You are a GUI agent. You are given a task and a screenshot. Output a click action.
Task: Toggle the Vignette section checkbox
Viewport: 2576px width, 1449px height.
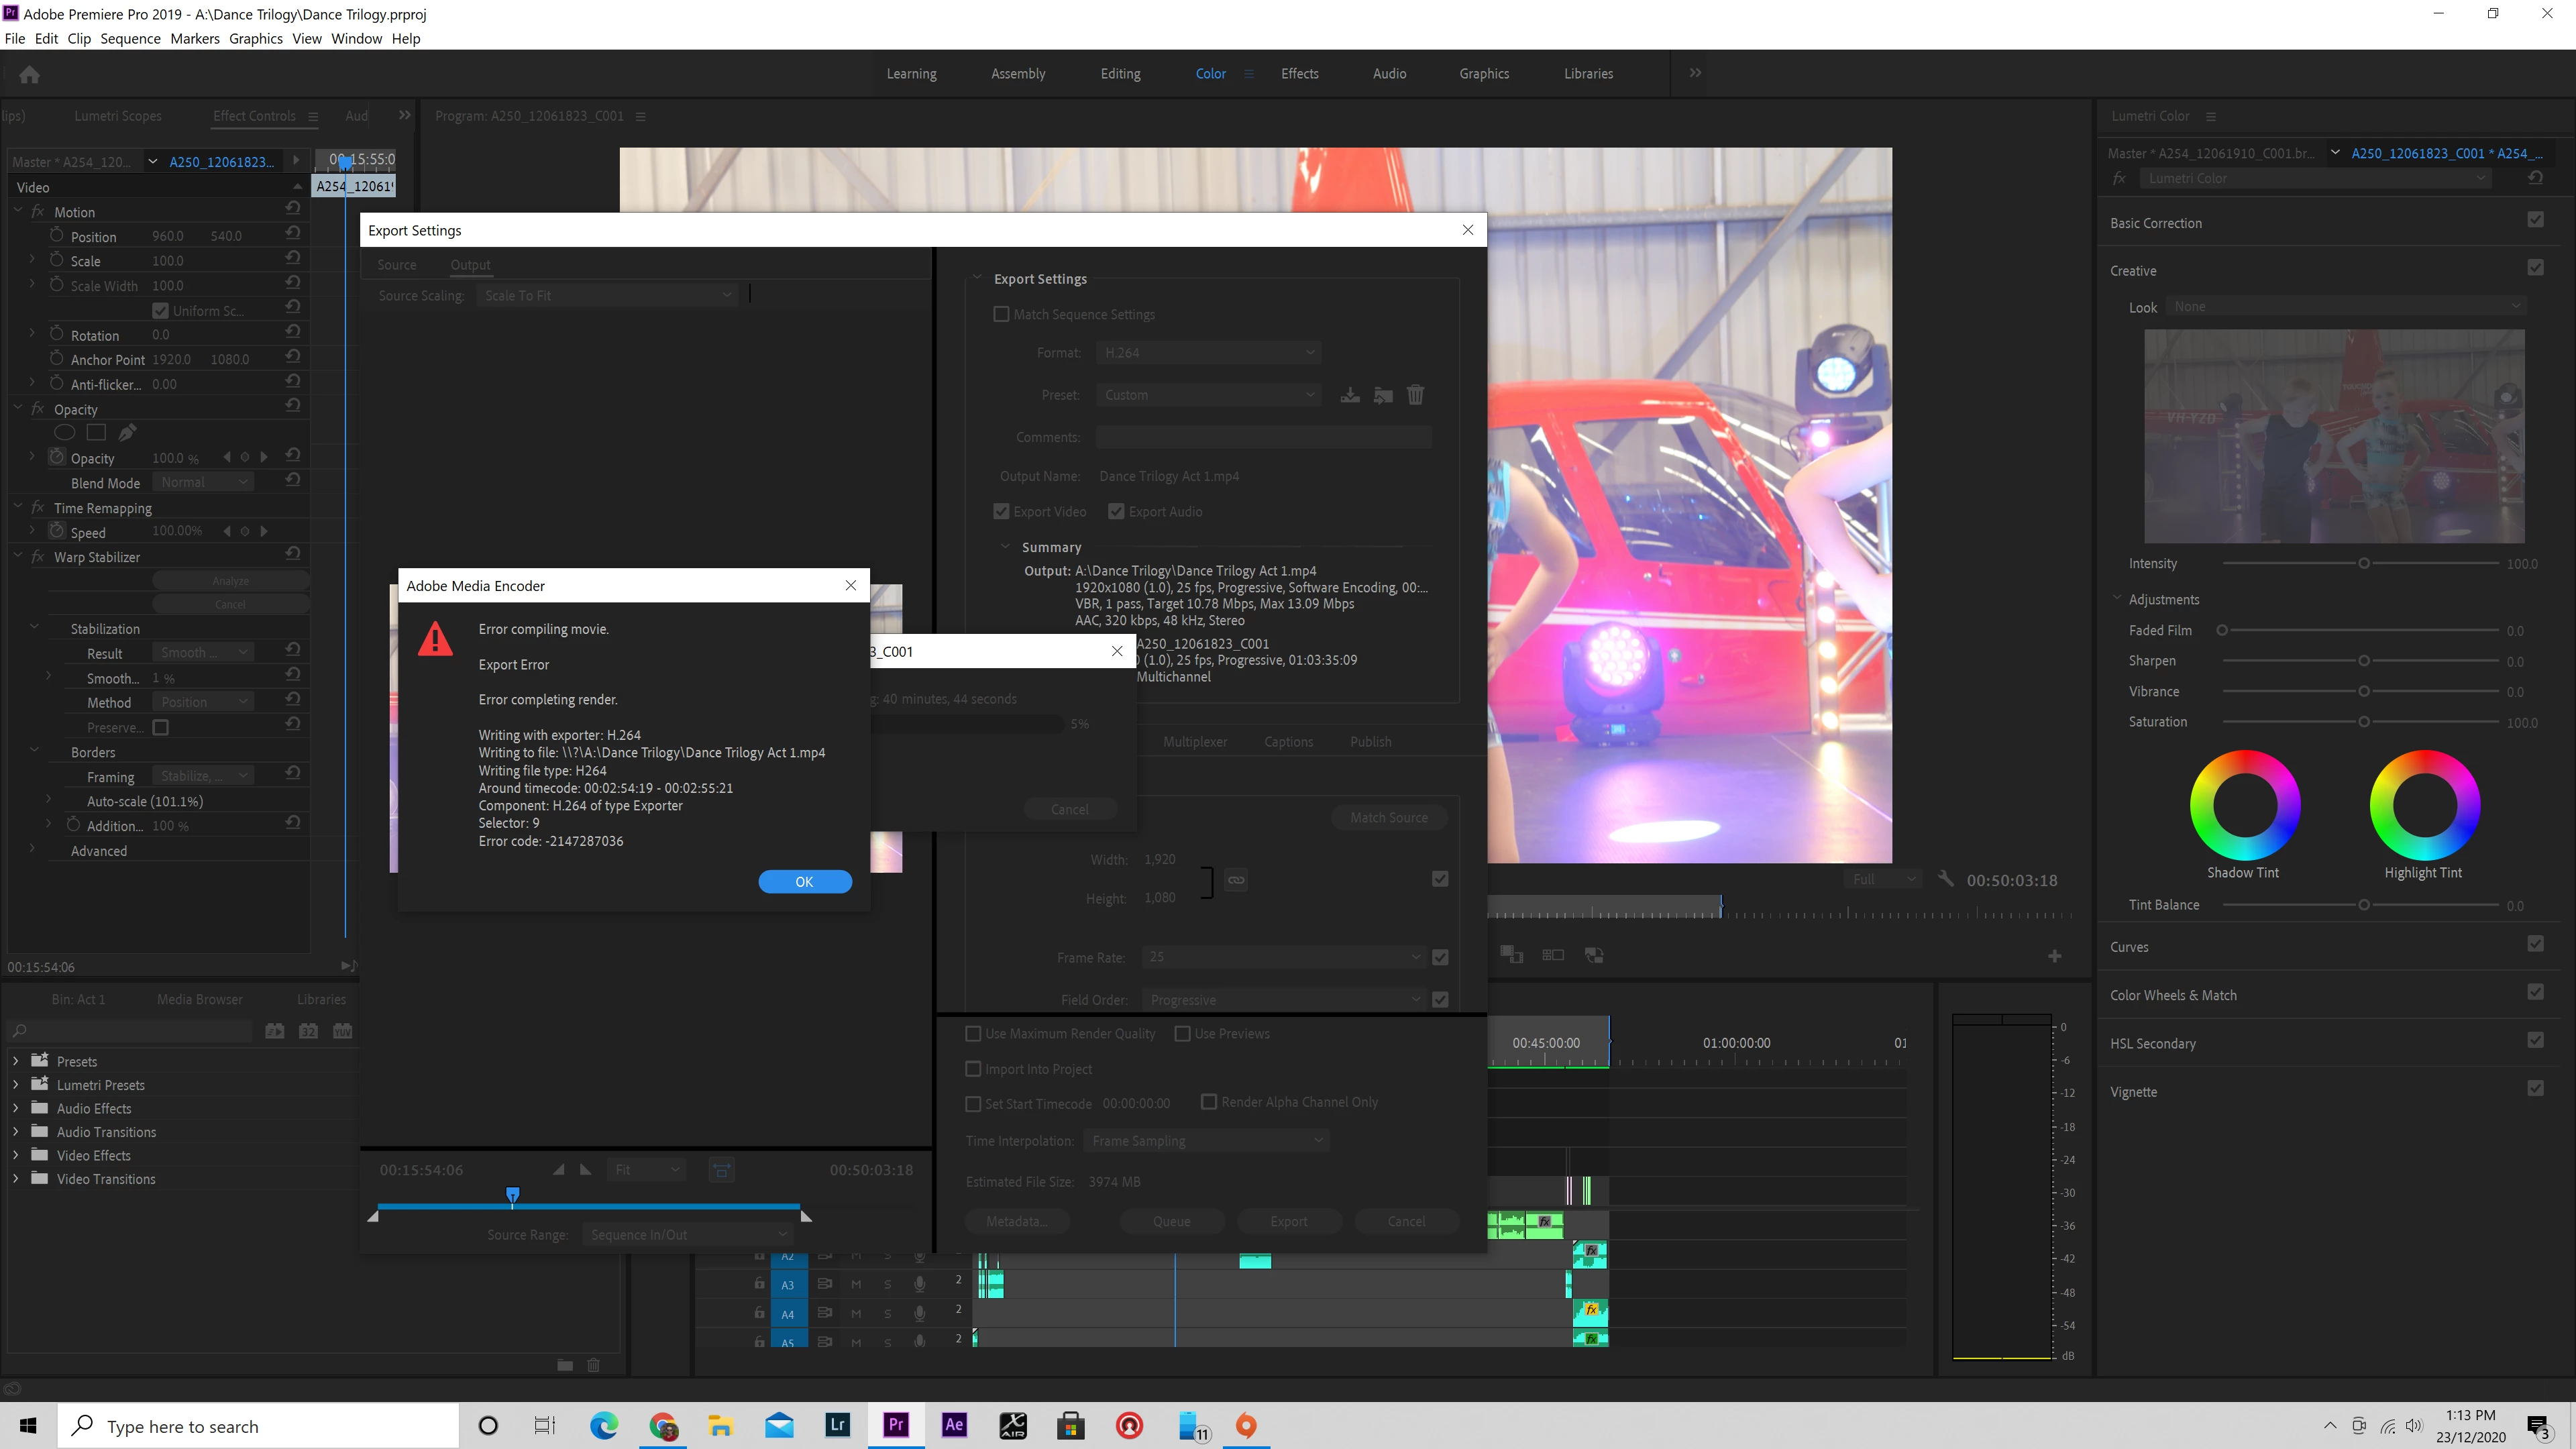point(2535,1088)
